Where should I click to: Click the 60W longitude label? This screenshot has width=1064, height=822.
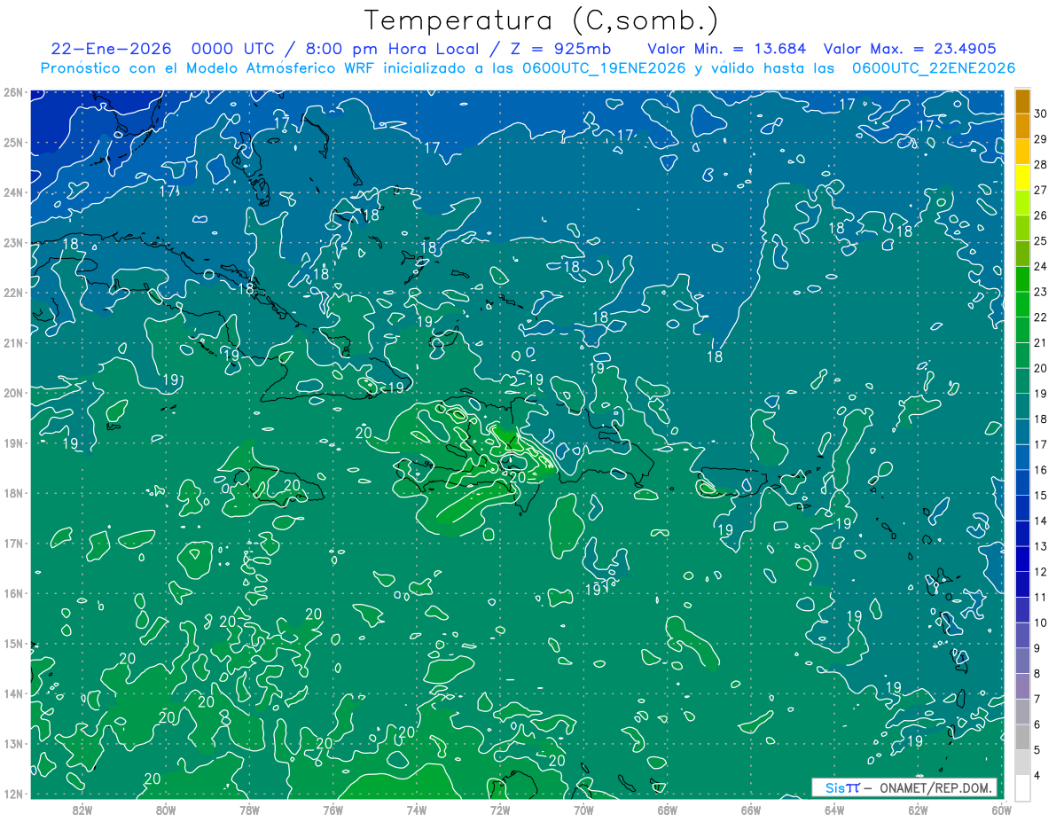point(1001,810)
